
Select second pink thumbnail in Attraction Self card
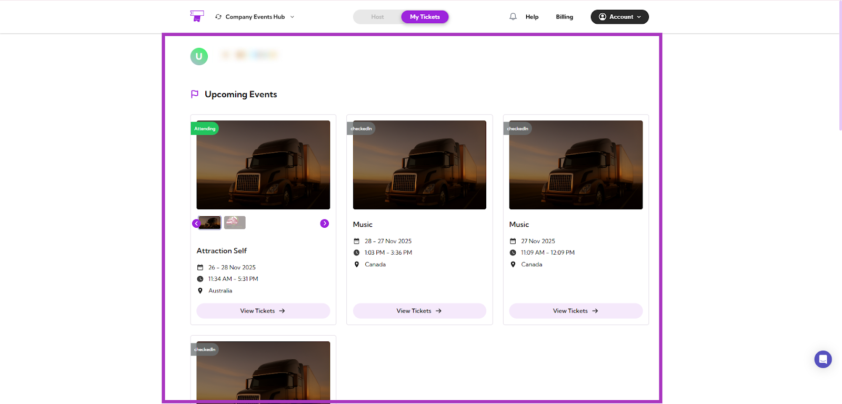tap(235, 223)
